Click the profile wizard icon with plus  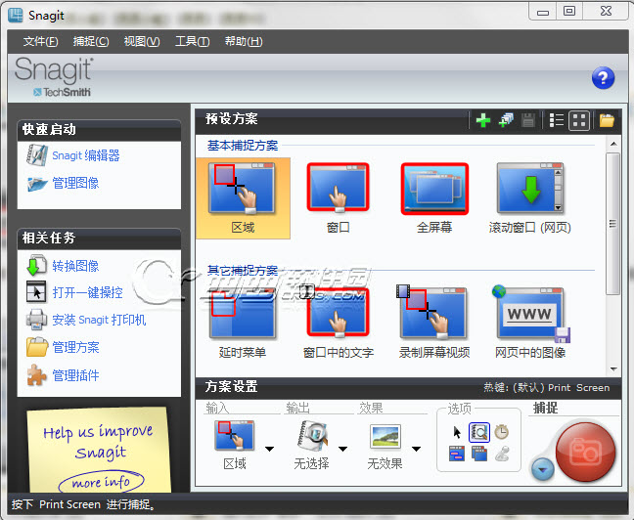click(x=506, y=120)
